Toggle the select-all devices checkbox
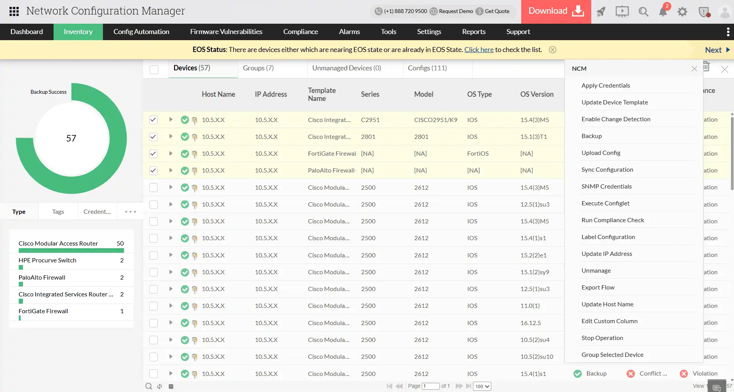This screenshot has height=392, width=734. tap(154, 70)
